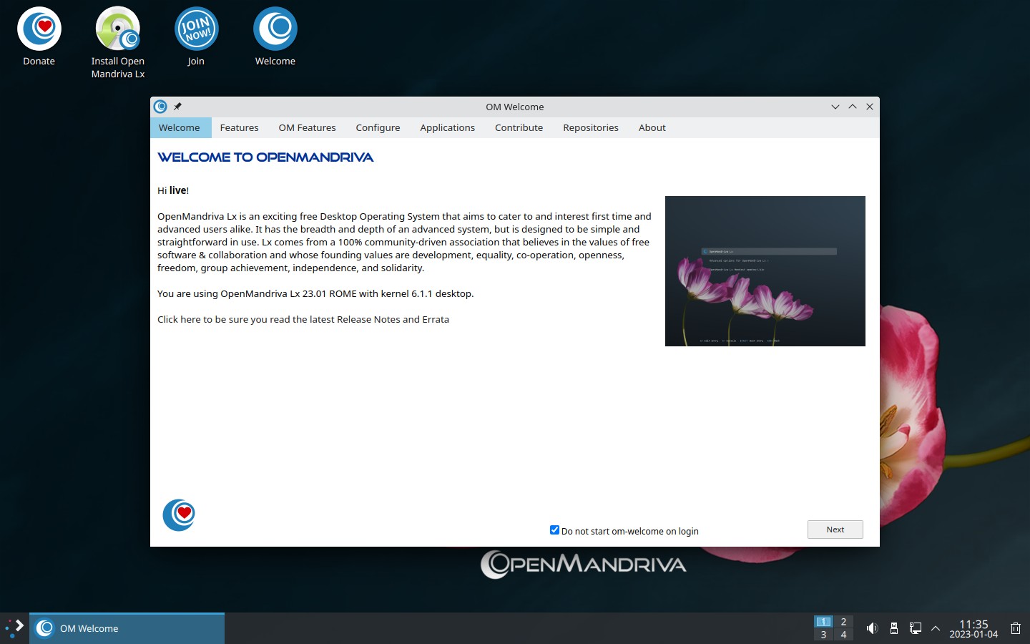Open the Donate desktop icon
This screenshot has width=1030, height=644.
tap(39, 37)
